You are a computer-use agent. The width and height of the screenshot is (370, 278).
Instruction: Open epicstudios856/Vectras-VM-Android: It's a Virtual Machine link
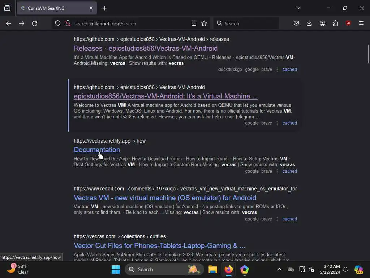(165, 96)
